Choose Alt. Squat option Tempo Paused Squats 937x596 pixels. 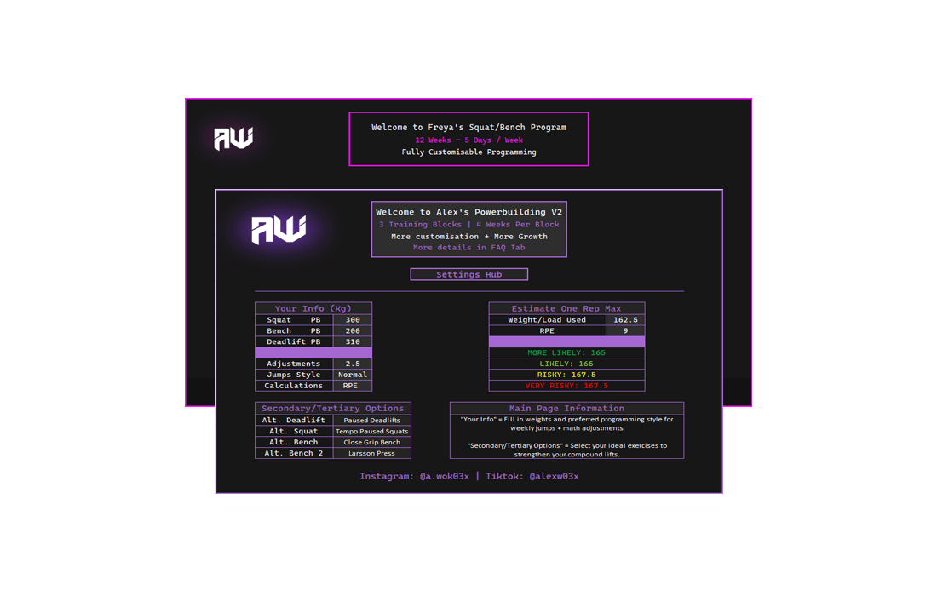[x=371, y=432]
